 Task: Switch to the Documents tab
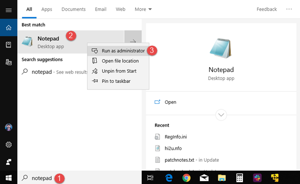click(74, 9)
